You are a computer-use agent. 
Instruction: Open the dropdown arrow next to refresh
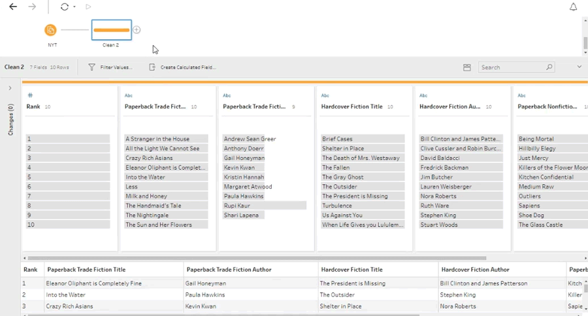point(74,7)
